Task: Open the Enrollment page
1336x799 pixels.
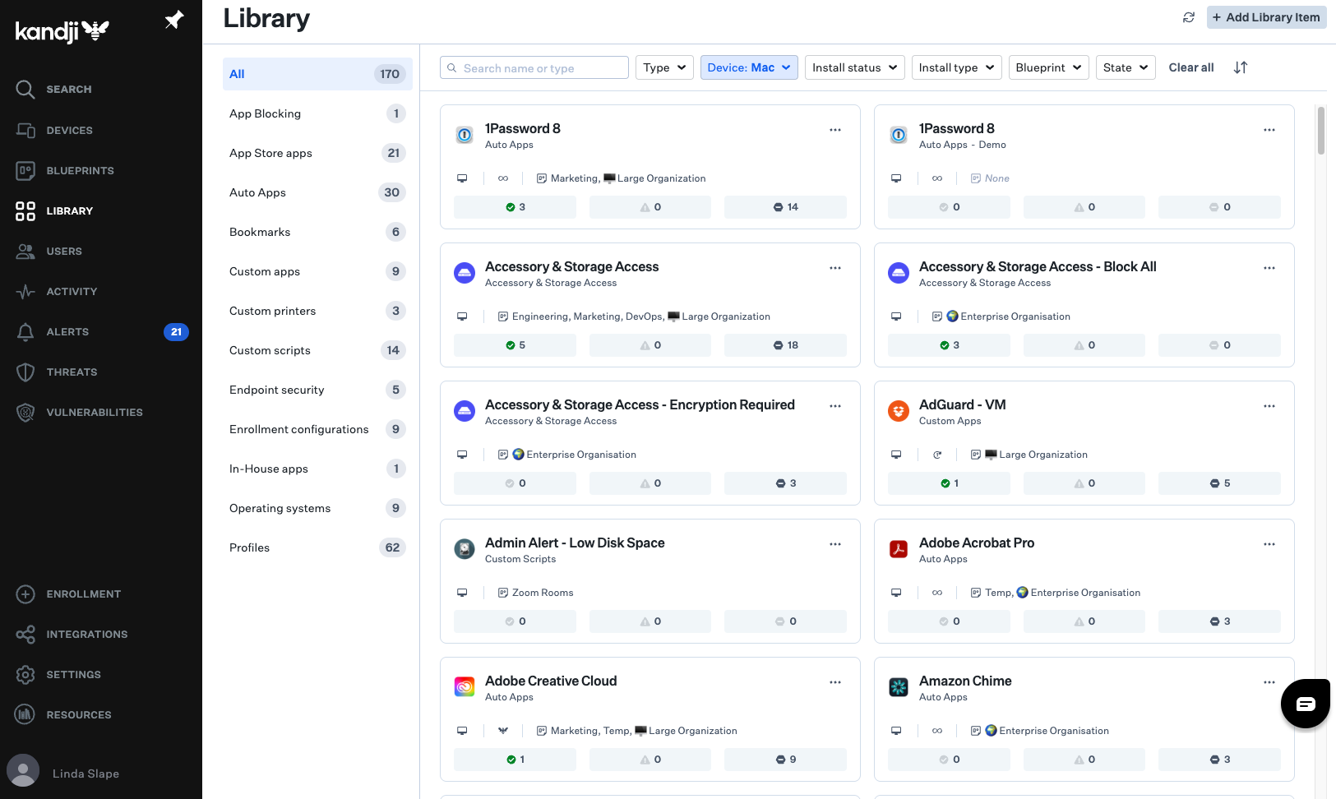Action: point(68,593)
